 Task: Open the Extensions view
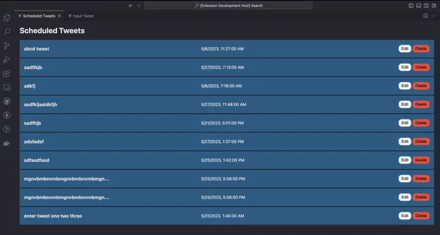point(6,74)
